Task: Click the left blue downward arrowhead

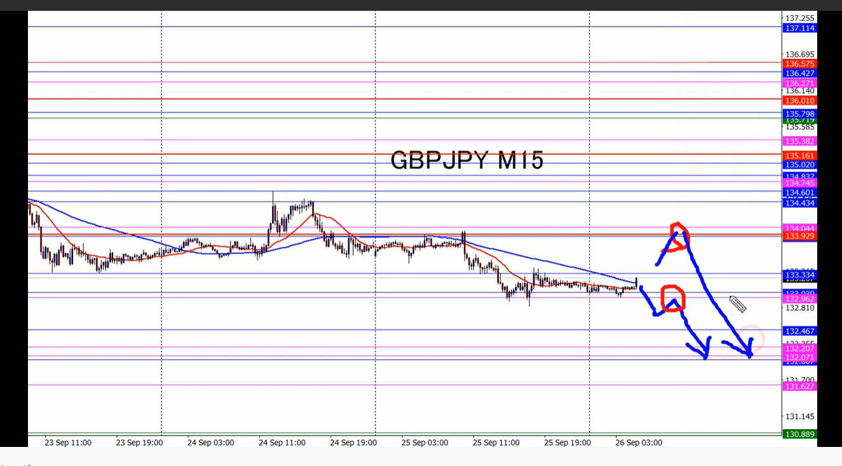Action: 701,348
